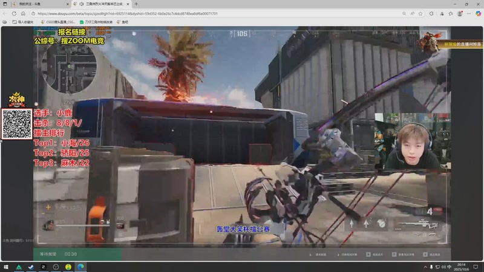Show hidden system tray icons
Viewport: 484px width, 272px height.
425,267
